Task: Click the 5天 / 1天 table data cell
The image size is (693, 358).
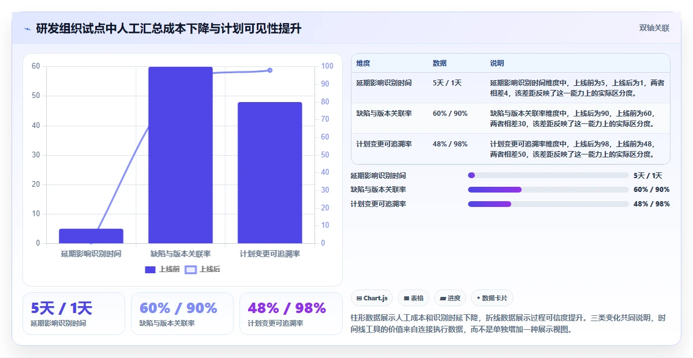Action: [x=447, y=83]
